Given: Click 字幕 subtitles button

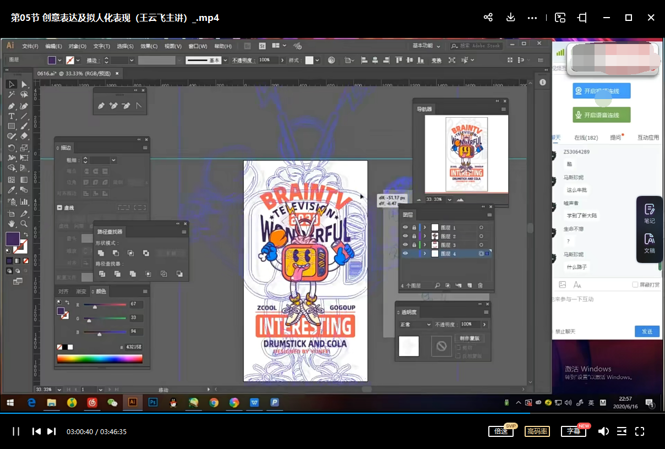Looking at the screenshot, I should click(574, 431).
